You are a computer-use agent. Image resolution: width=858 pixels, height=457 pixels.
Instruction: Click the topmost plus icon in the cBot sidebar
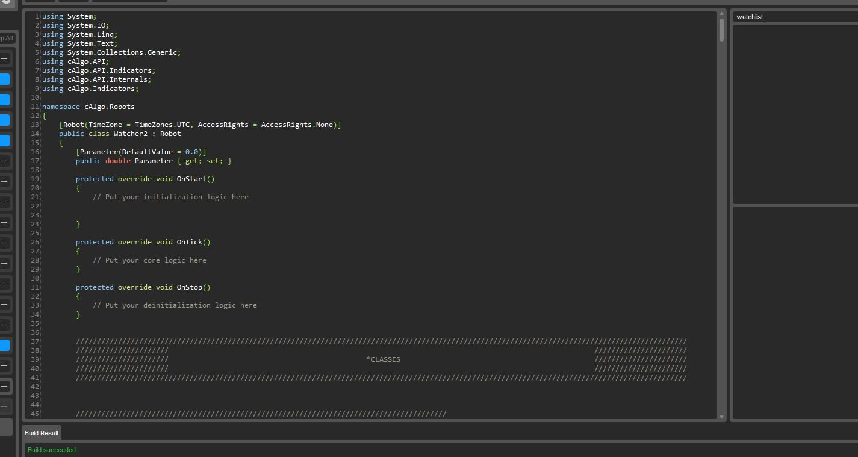5,58
